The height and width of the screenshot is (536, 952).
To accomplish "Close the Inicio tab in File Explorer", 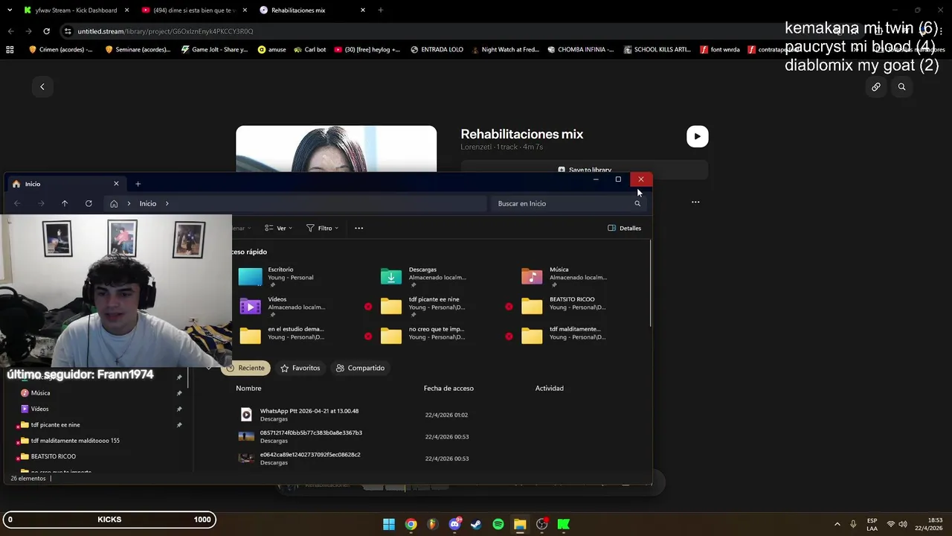I will 116,184.
